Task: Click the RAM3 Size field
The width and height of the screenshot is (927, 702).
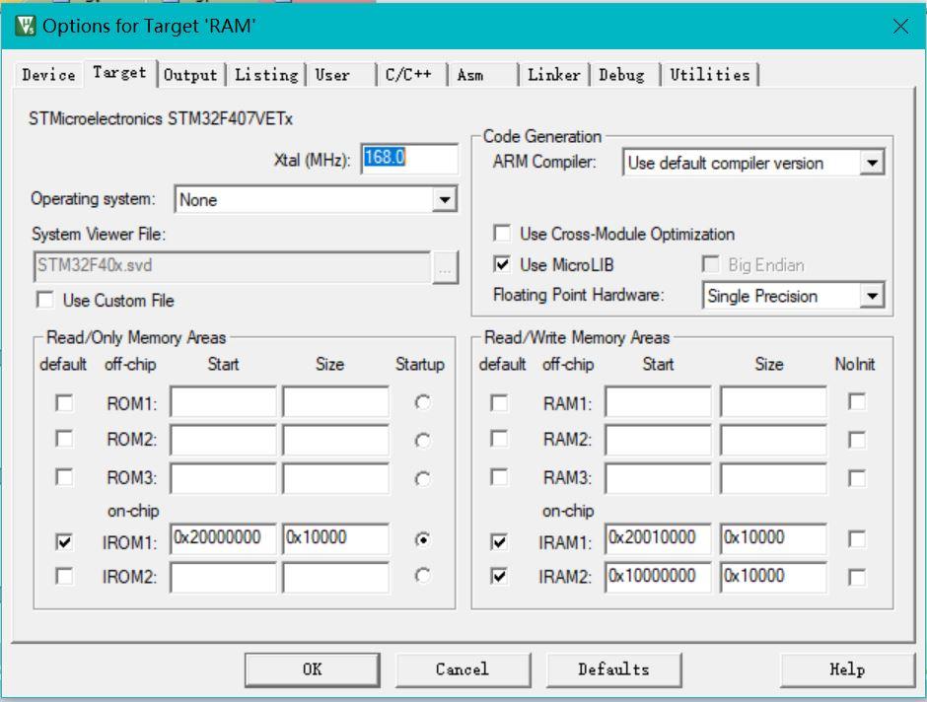Action: click(x=773, y=478)
